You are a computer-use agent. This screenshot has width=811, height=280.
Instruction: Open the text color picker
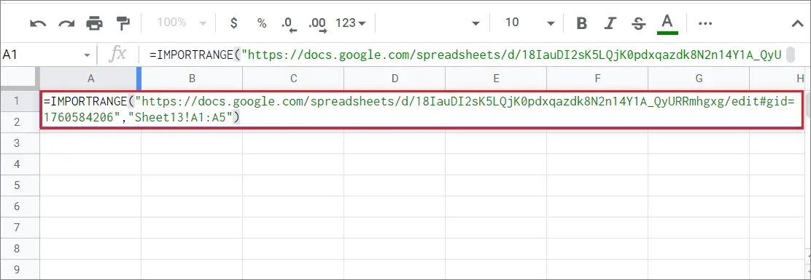668,24
